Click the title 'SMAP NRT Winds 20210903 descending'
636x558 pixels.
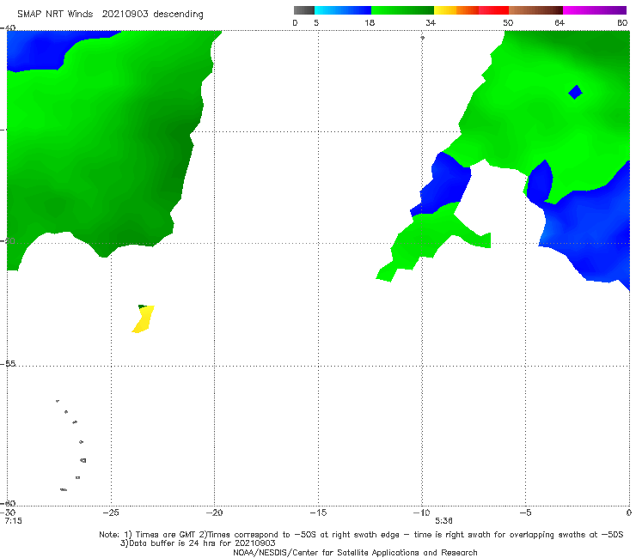pos(110,15)
